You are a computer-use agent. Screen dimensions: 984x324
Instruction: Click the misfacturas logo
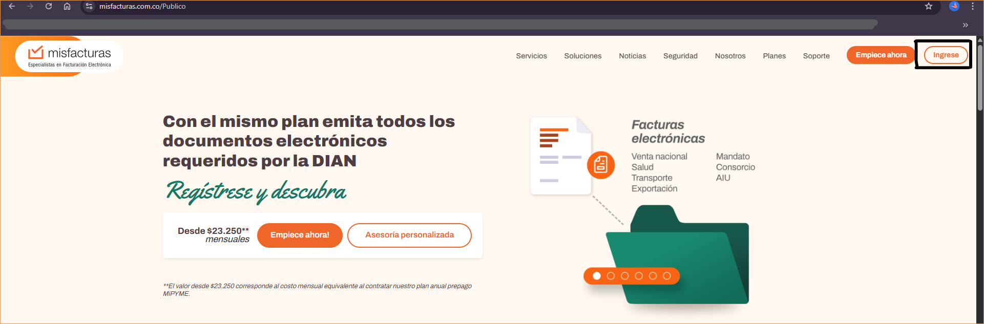(x=70, y=56)
